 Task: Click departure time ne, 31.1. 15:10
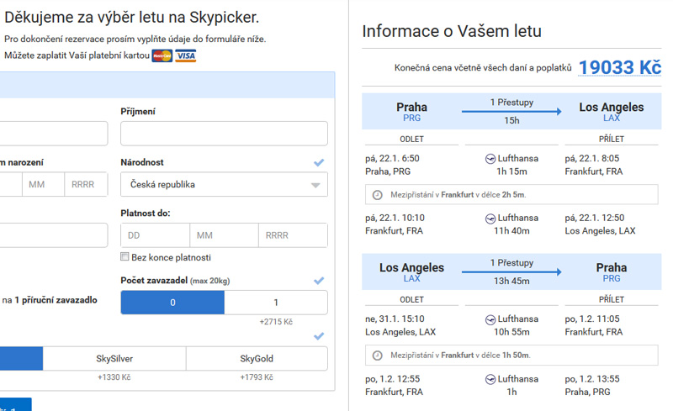coord(395,319)
